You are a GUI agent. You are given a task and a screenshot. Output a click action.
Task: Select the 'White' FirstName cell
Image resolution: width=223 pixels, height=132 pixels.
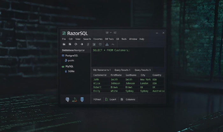[114, 91]
